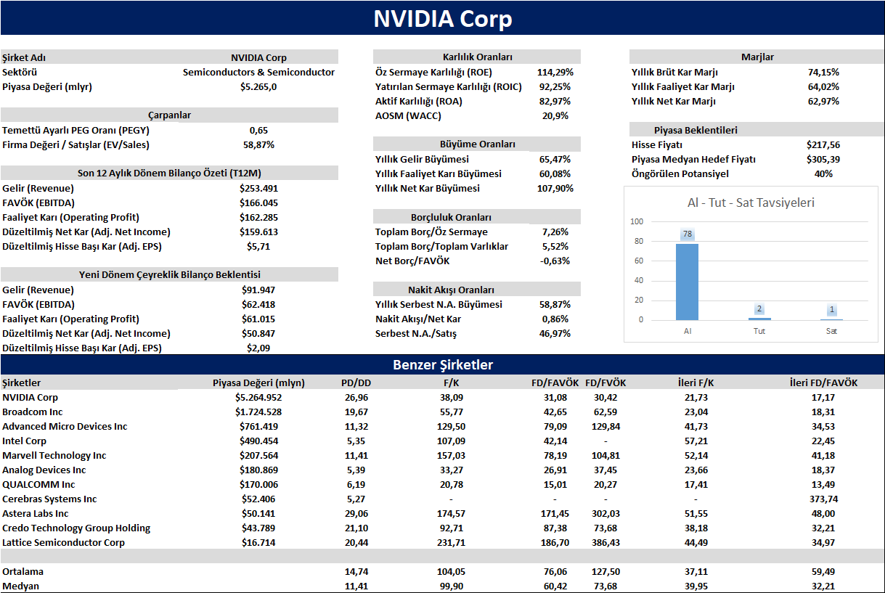Click the Medyan row label
Screen dimensions: 885x593
point(20,586)
